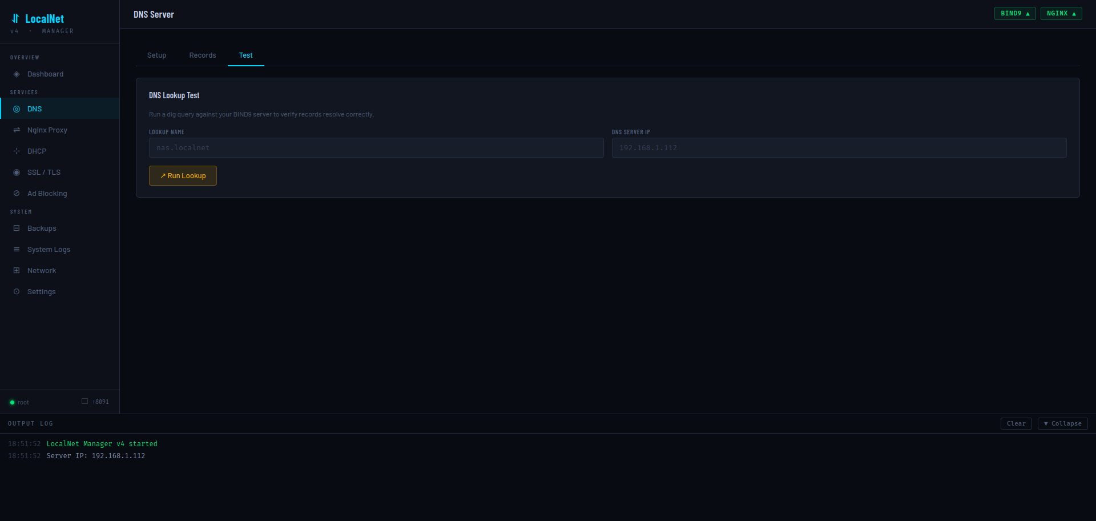
Task: Clear the output log
Action: point(1016,424)
